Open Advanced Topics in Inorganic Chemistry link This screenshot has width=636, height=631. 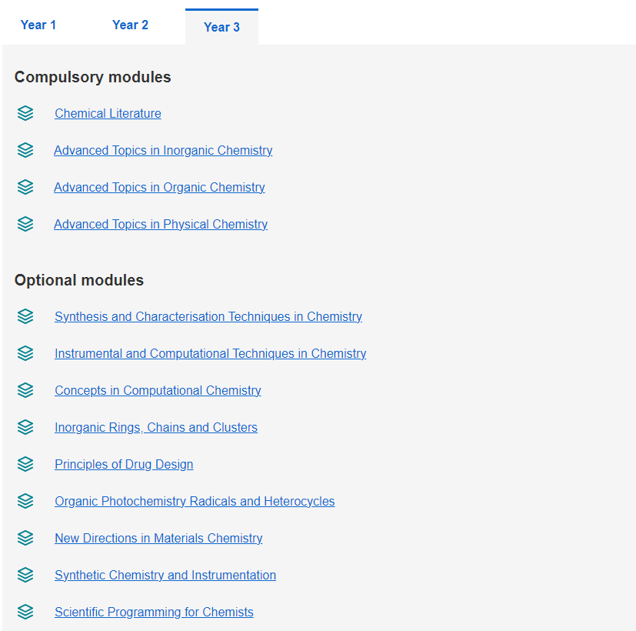[x=163, y=151]
